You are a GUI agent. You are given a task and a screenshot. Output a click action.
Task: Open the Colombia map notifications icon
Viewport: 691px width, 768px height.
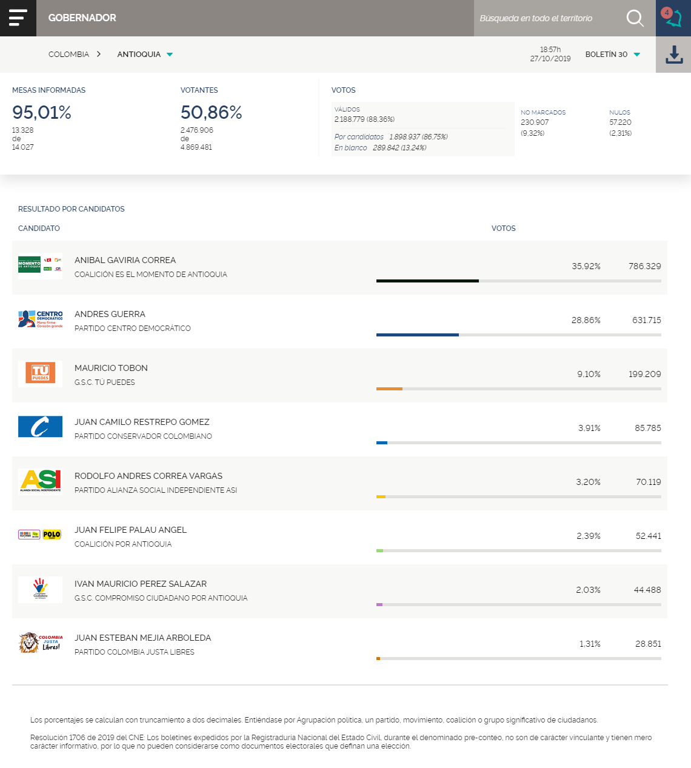(x=673, y=18)
